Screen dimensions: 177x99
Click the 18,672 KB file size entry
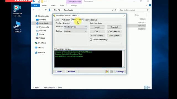pos(142,23)
